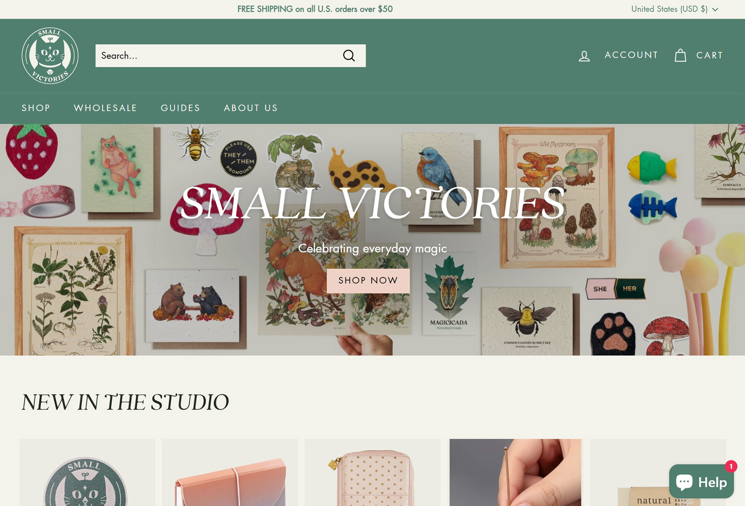The height and width of the screenshot is (506, 745).
Task: Open the Help chat bubble widget
Action: coord(701,482)
